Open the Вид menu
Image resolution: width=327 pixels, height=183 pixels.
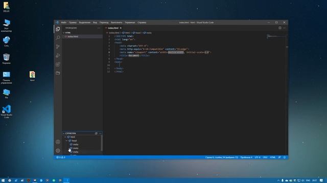pyautogui.click(x=95, y=22)
